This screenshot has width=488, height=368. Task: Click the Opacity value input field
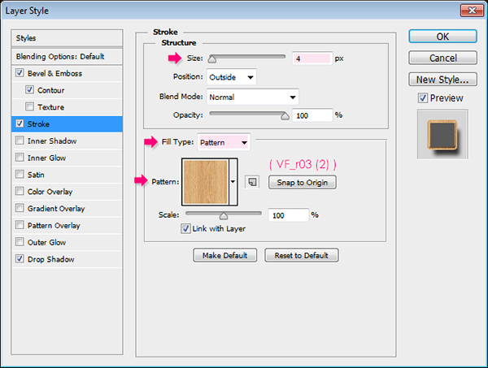[310, 115]
